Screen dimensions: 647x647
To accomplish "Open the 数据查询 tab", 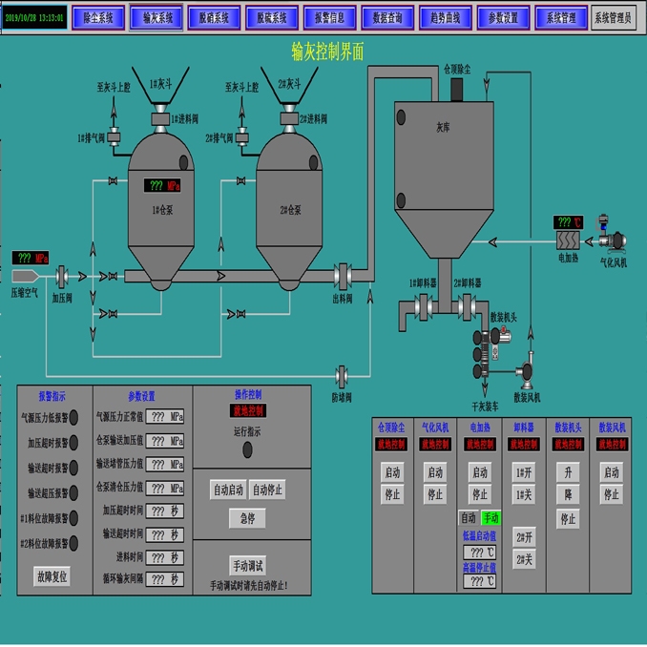I will coord(387,18).
